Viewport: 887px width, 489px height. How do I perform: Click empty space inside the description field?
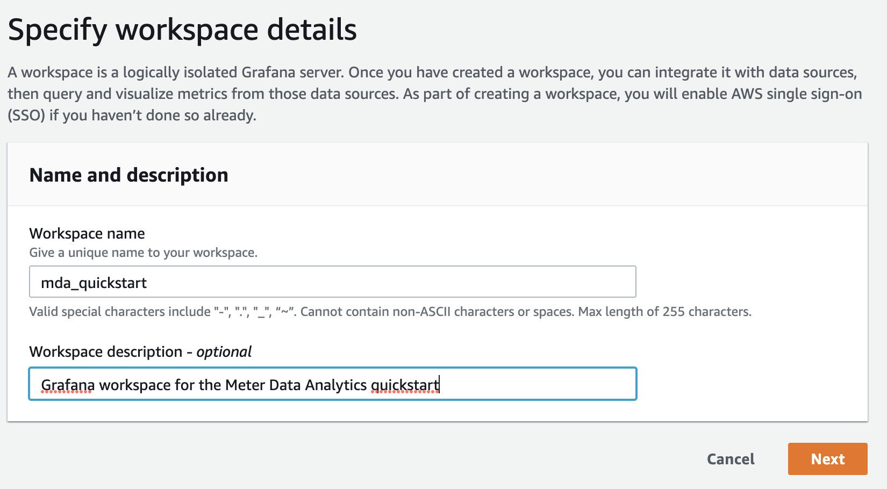538,384
